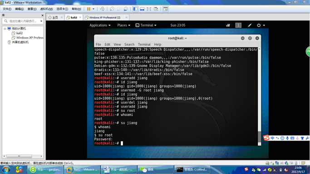Click the Sogou emoji face icon
Viewport: 310px width, 174px height.
coord(282,138)
